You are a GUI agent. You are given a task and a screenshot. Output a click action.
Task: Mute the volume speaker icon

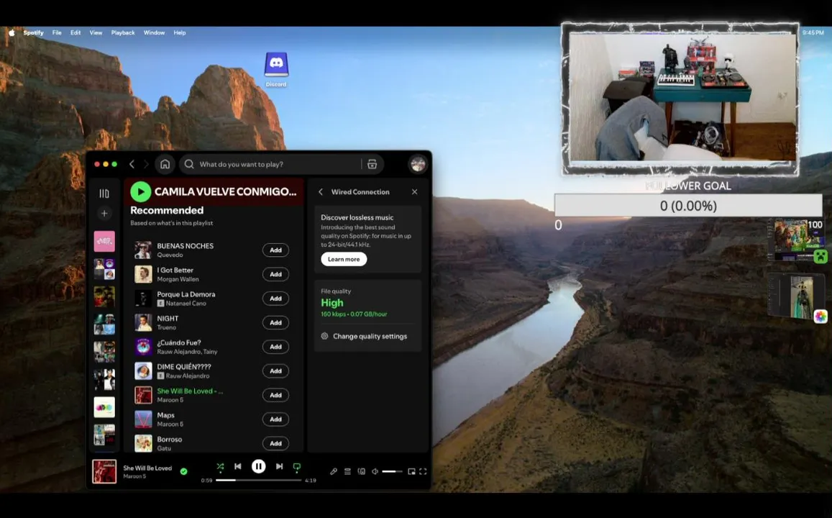375,471
